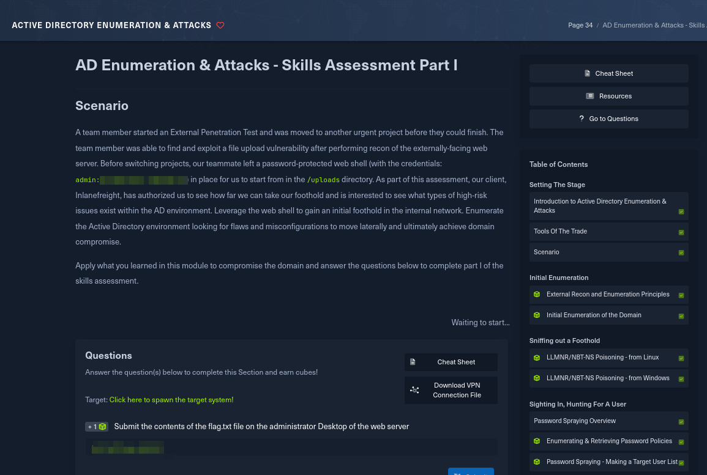Toggle the completion checkmark for the Scenario section
The height and width of the screenshot is (475, 707).
click(681, 252)
